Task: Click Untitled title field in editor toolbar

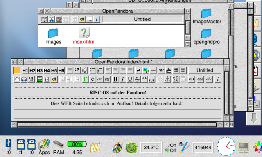Action: 205,70
